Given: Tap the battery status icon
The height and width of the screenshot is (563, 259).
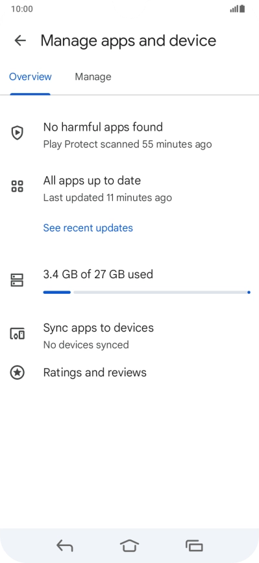Looking at the screenshot, I should tap(242, 9).
